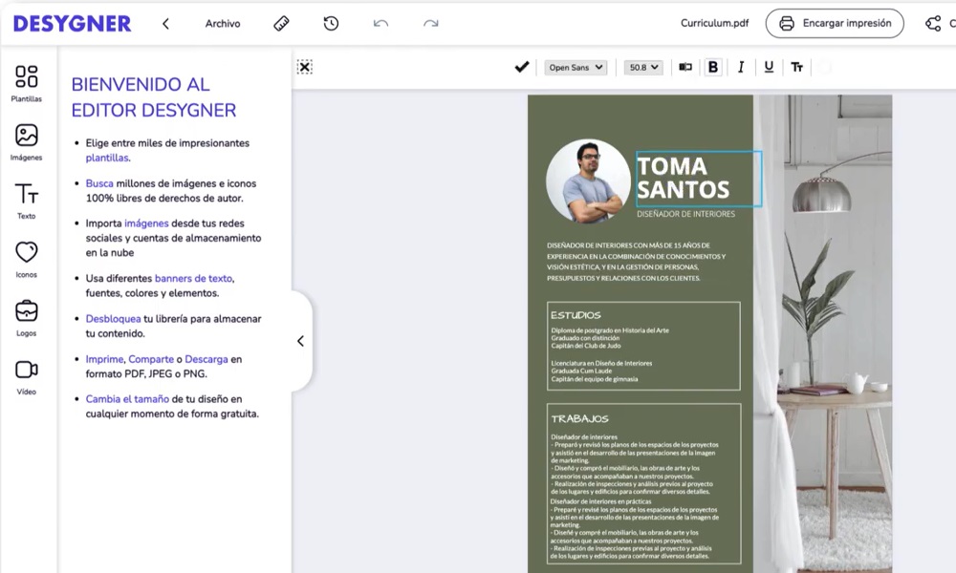Screen dimensions: 956x573
Task: Open the 50.8 font size dropdown
Action: 642,67
